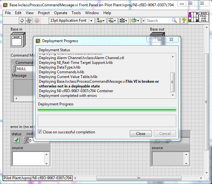This screenshot has width=212, height=184.
Task: Toggle Close on successful completion checkbox
Action: 40,132
